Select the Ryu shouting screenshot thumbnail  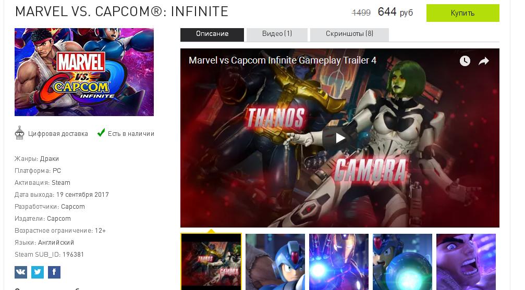click(x=466, y=261)
